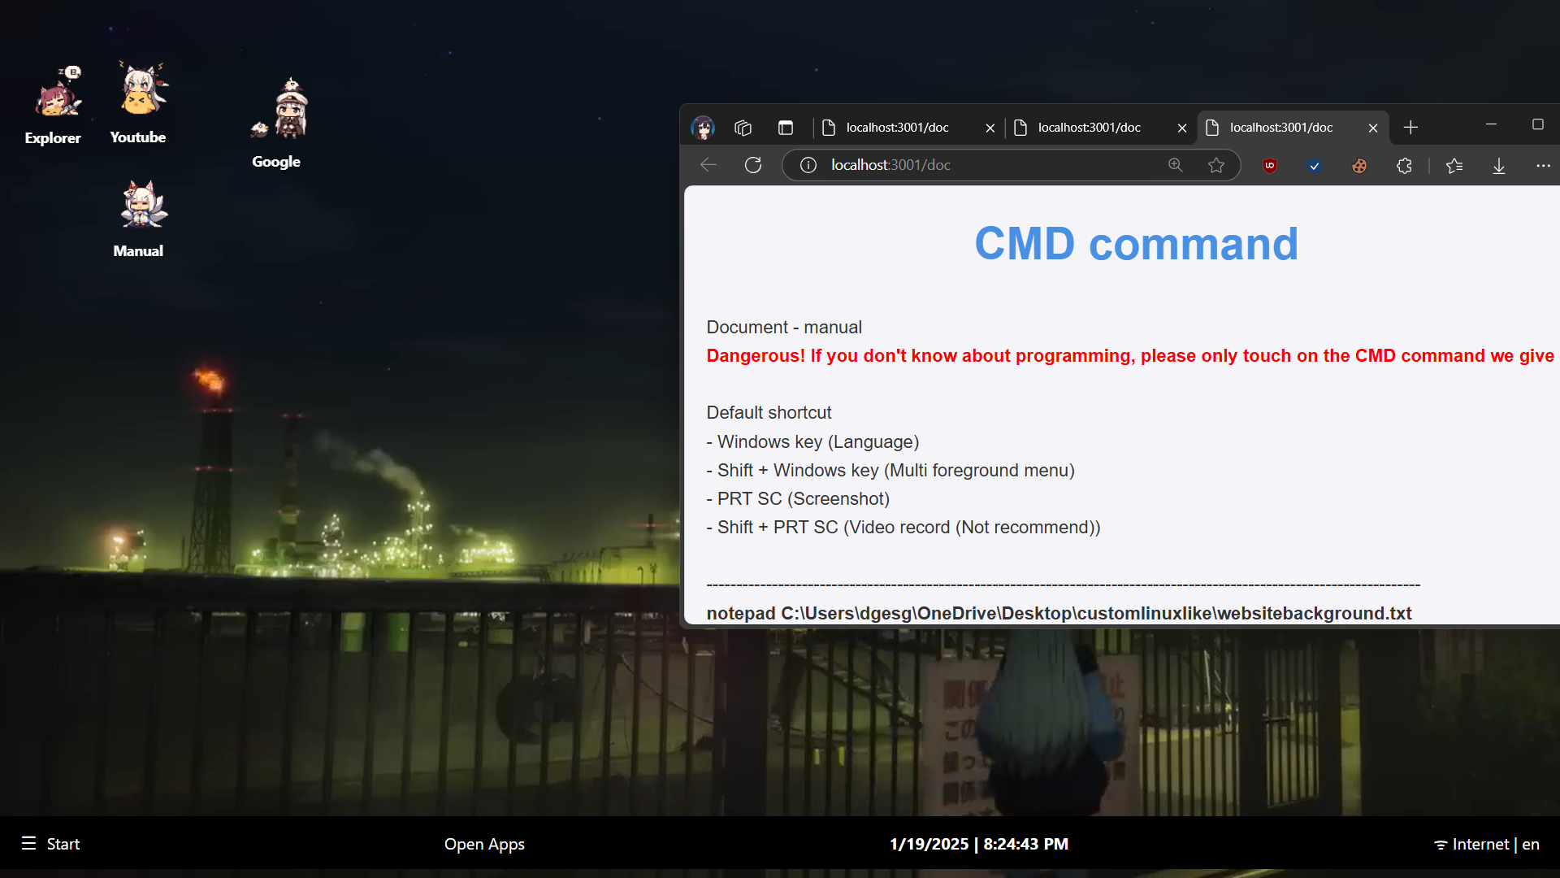
Task: Click Shift + PRT SC video record line
Action: (903, 527)
